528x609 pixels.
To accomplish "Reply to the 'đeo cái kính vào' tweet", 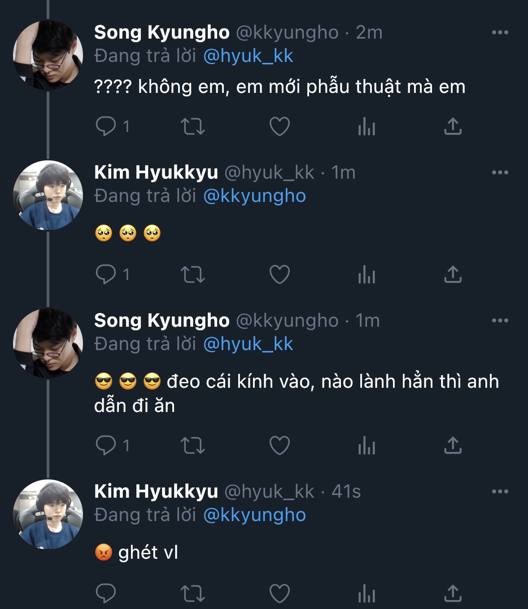I will (106, 445).
